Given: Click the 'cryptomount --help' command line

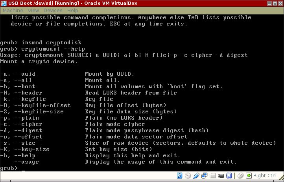Looking at the screenshot, I should [42, 49].
